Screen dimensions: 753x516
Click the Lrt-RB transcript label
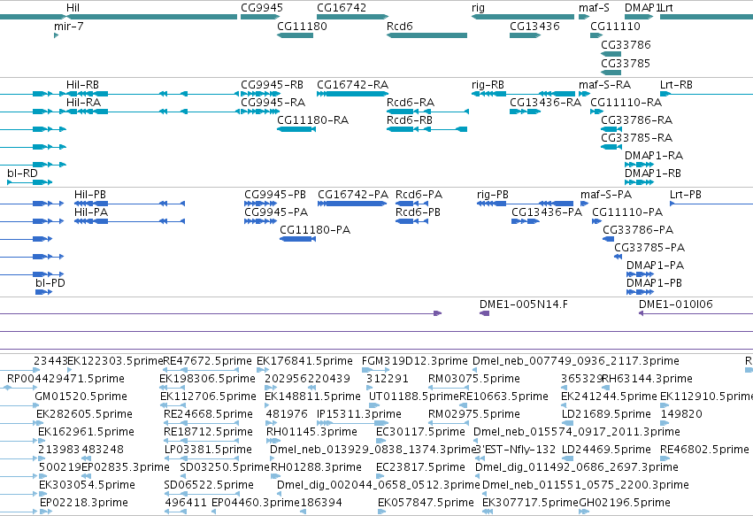(676, 85)
